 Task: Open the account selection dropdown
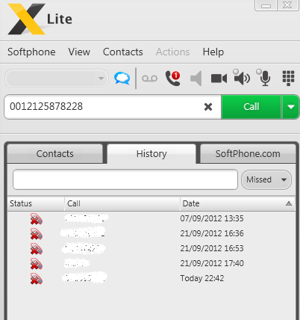[57, 79]
